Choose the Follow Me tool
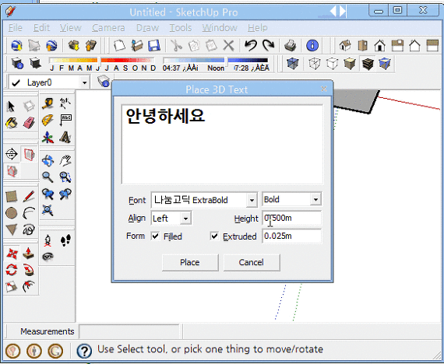Screen dimensions: 444x364 (29, 270)
